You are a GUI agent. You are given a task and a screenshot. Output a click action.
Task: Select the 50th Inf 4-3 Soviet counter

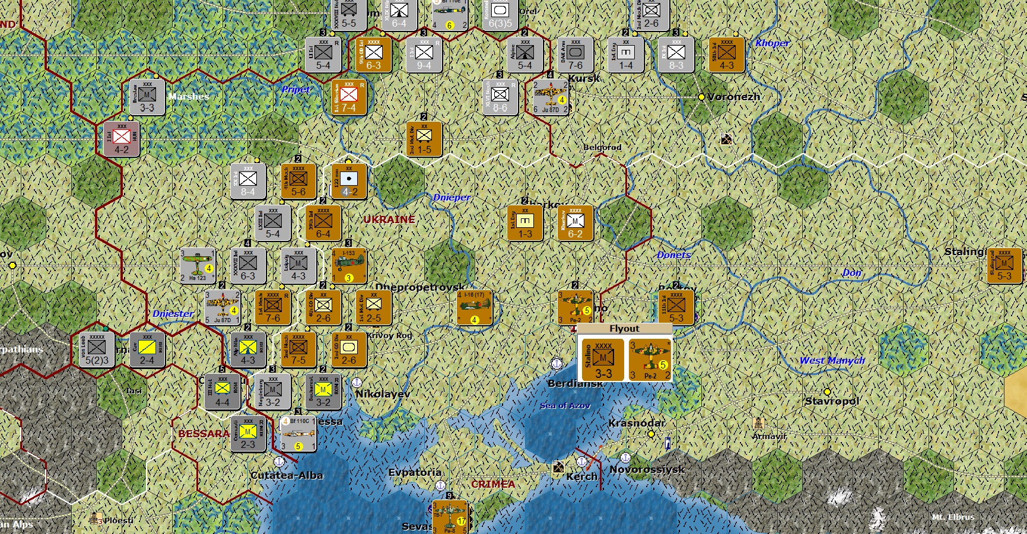(727, 55)
